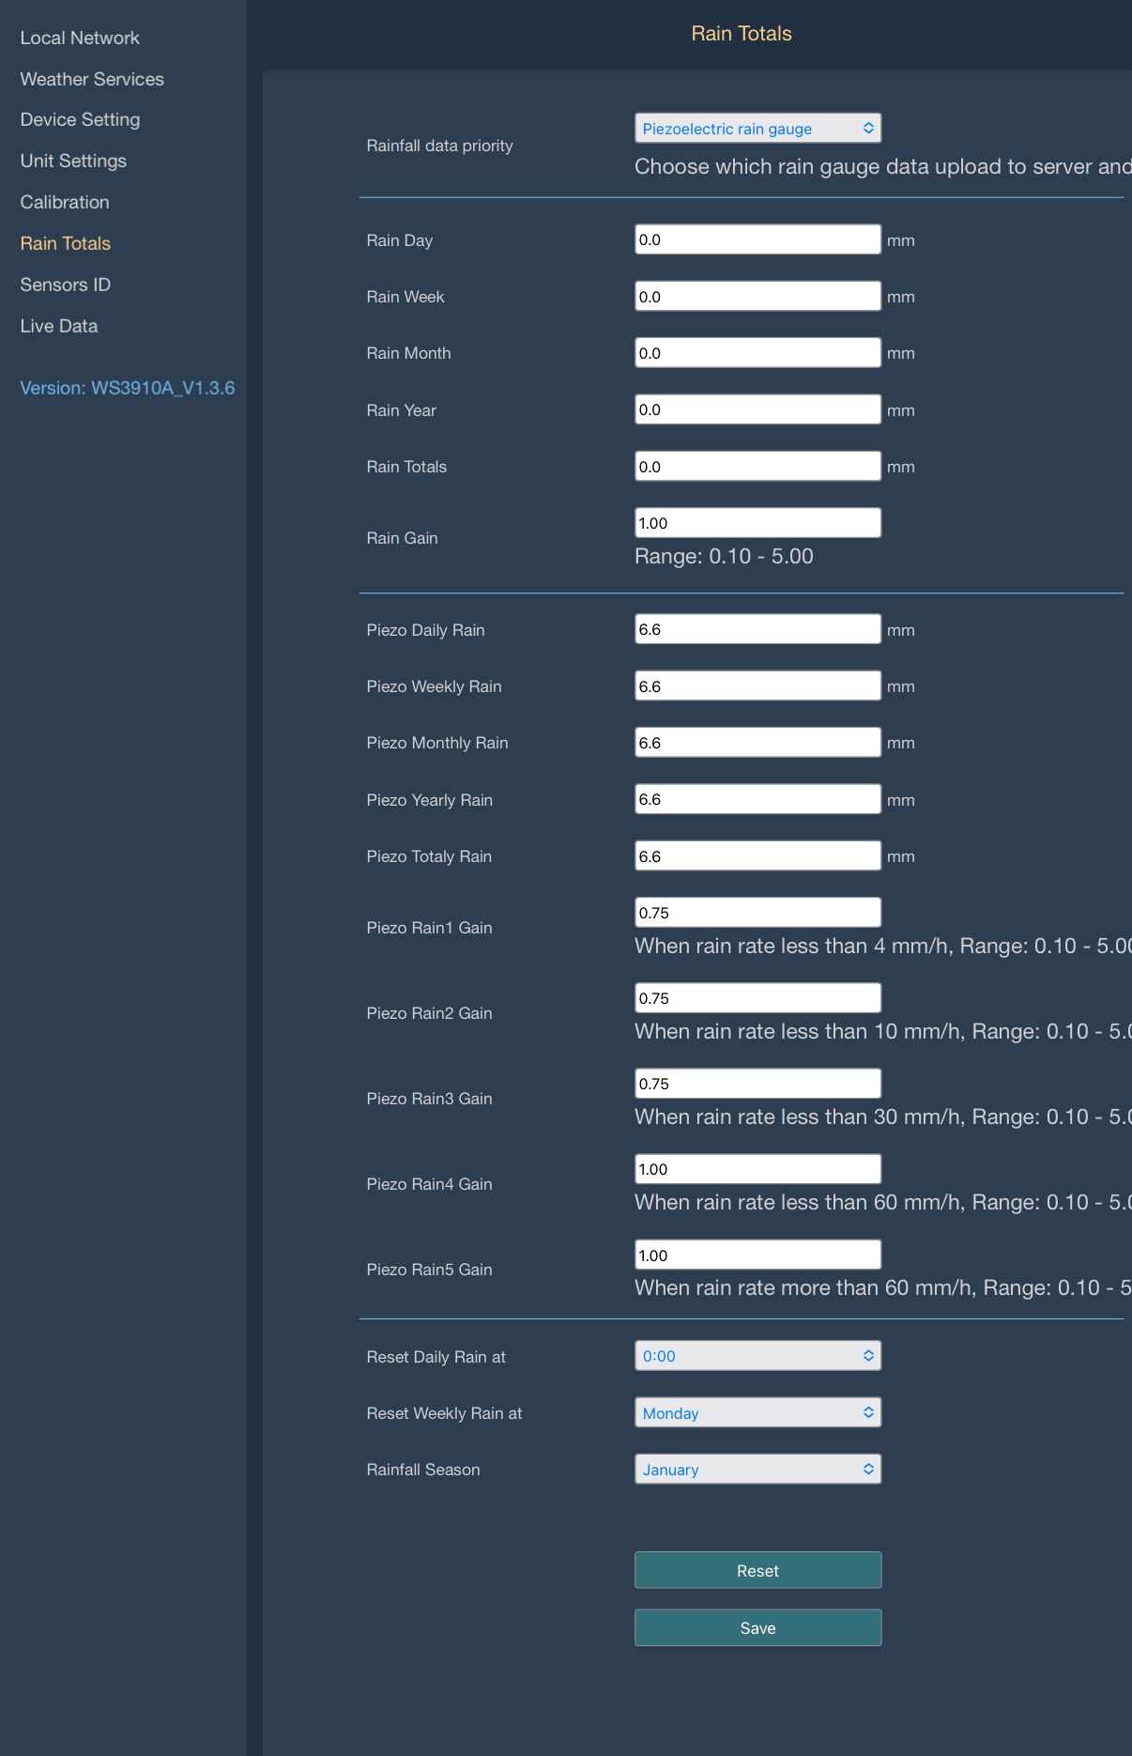Open the Reset Weekly Rain at dropdown
The image size is (1132, 1756).
tap(757, 1412)
